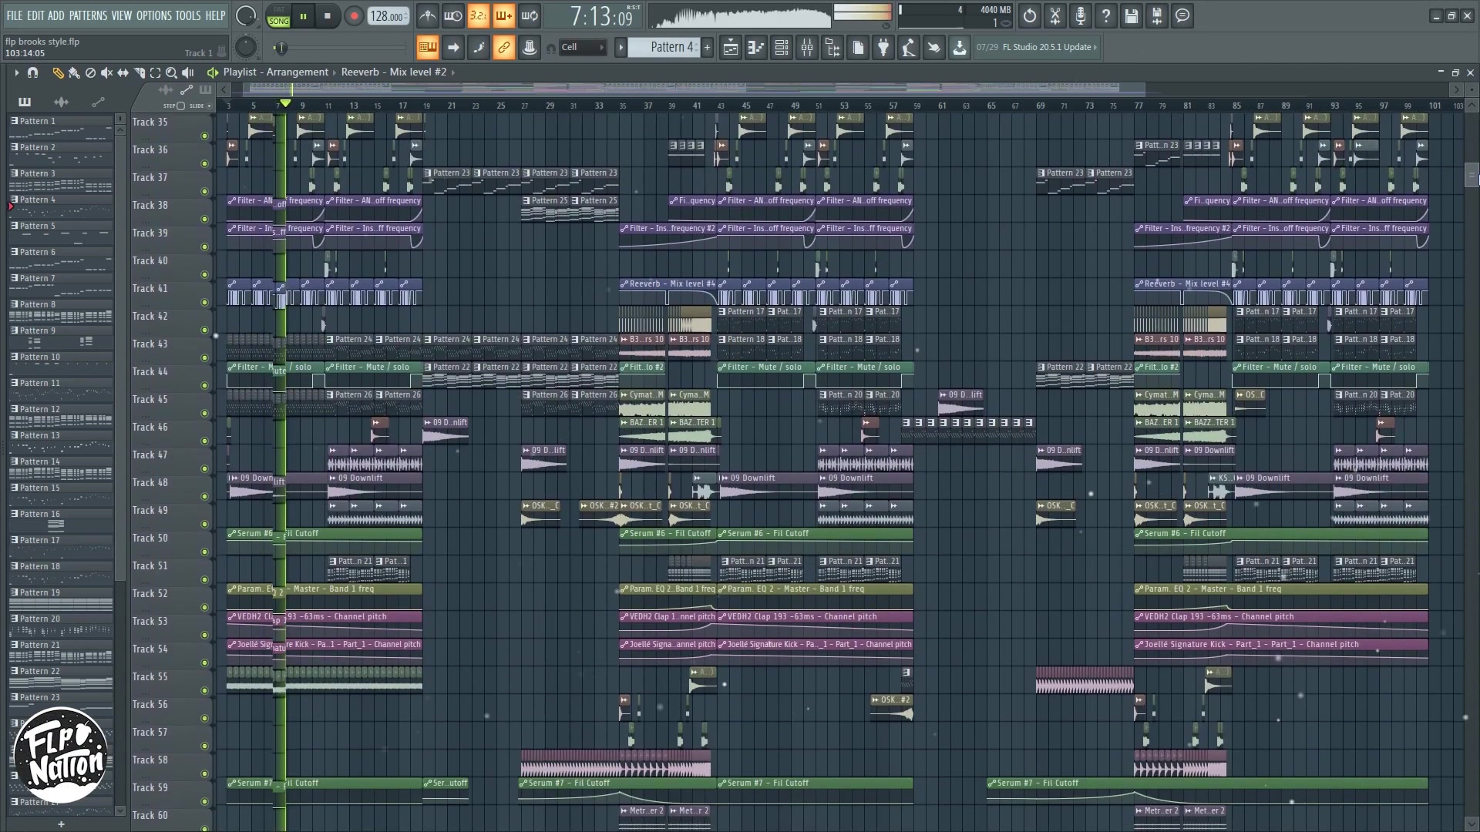Open the FILE menu
The image size is (1480, 832).
click(x=15, y=15)
